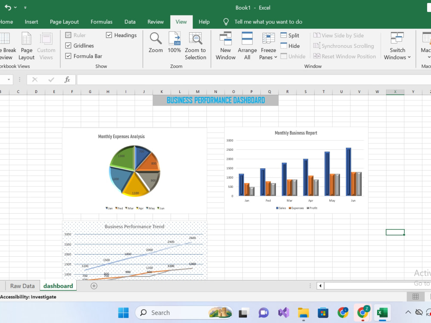Open the Zoom magnifier dialog
The width and height of the screenshot is (431, 323).
156,43
